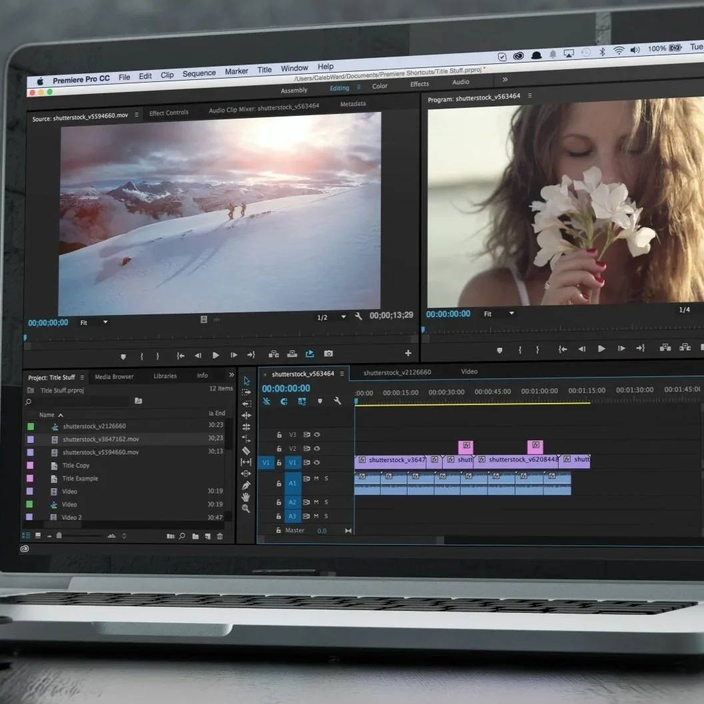Expand workspace overflow double chevron
704x704 pixels.
[x=505, y=79]
